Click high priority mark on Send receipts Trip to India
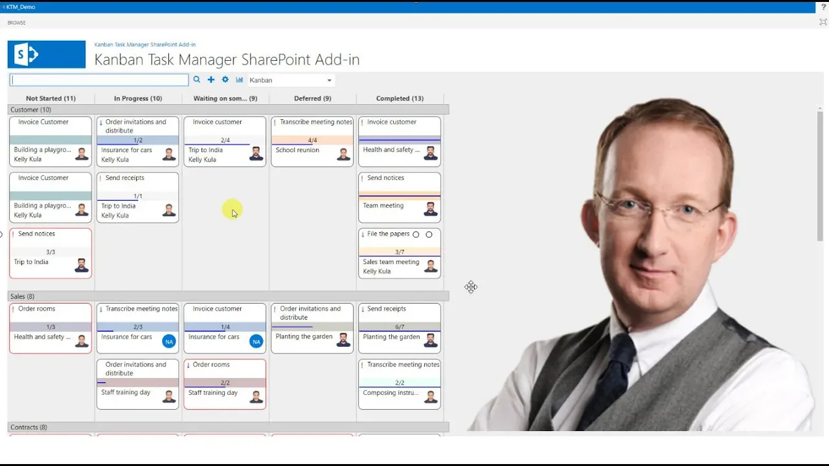The width and height of the screenshot is (829, 466). click(100, 178)
